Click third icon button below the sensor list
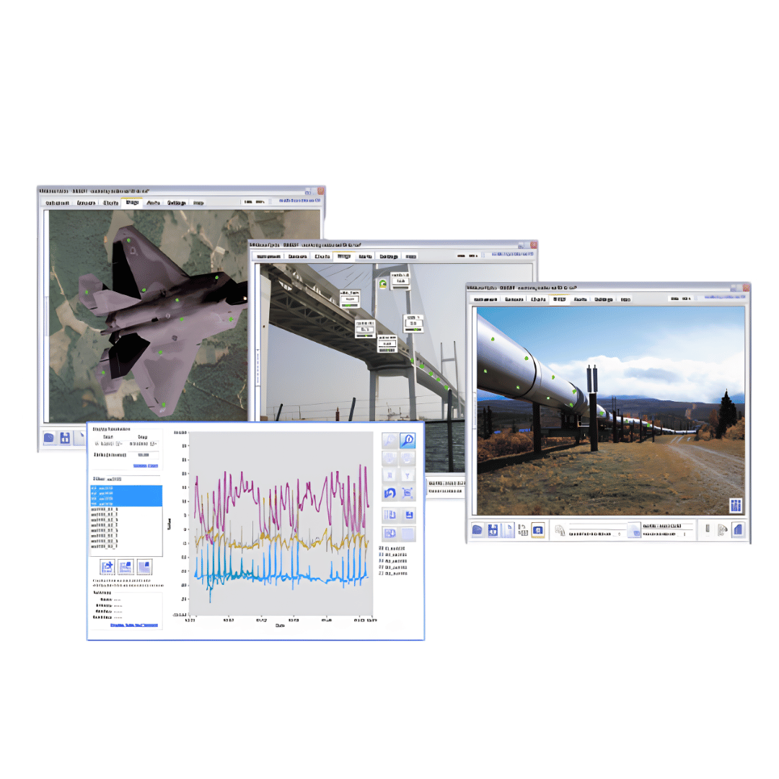 (144, 567)
